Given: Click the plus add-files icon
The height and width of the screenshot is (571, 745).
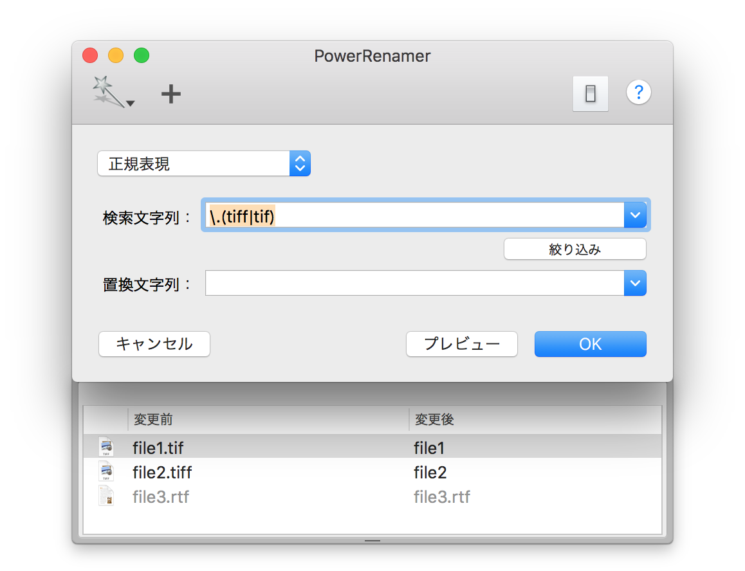Looking at the screenshot, I should 170,95.
